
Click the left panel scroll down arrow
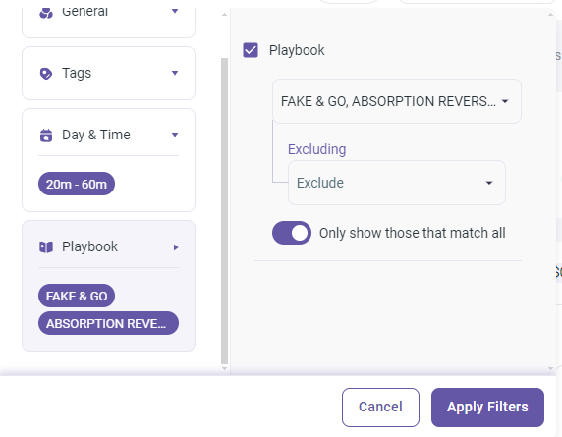[224, 368]
